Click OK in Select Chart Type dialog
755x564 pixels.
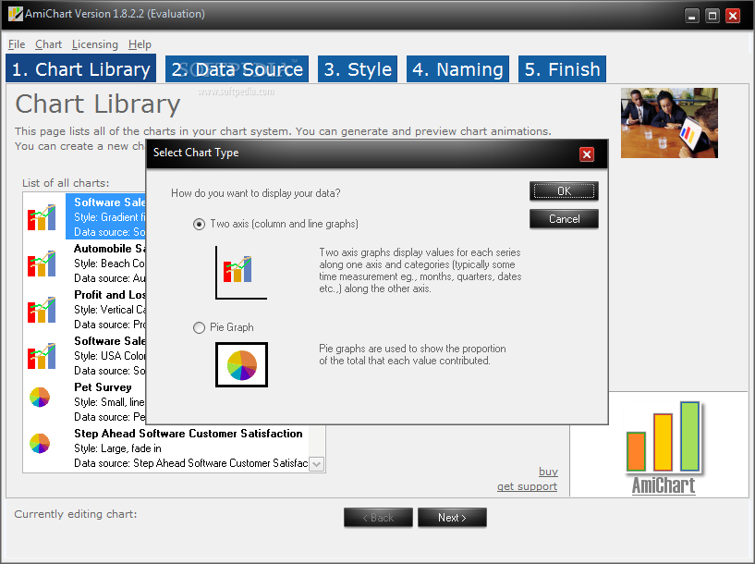[x=564, y=191]
